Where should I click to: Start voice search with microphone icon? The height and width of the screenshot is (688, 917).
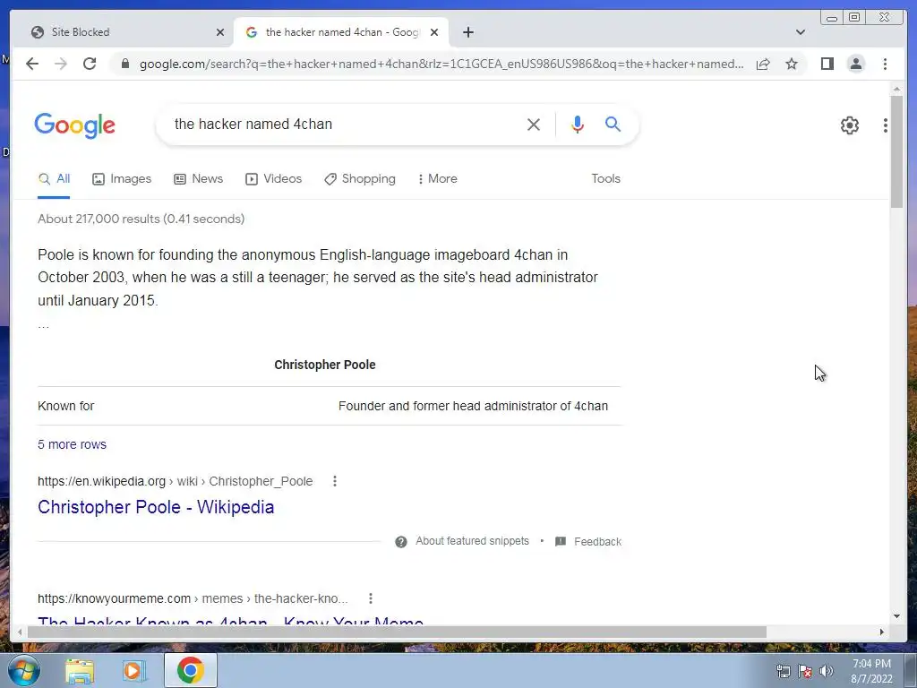[577, 124]
